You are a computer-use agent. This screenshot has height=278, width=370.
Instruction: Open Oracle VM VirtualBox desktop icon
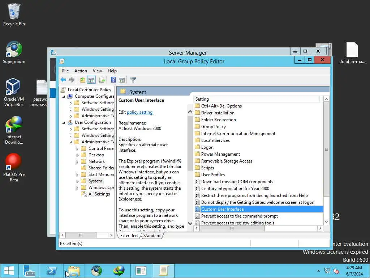click(x=14, y=92)
